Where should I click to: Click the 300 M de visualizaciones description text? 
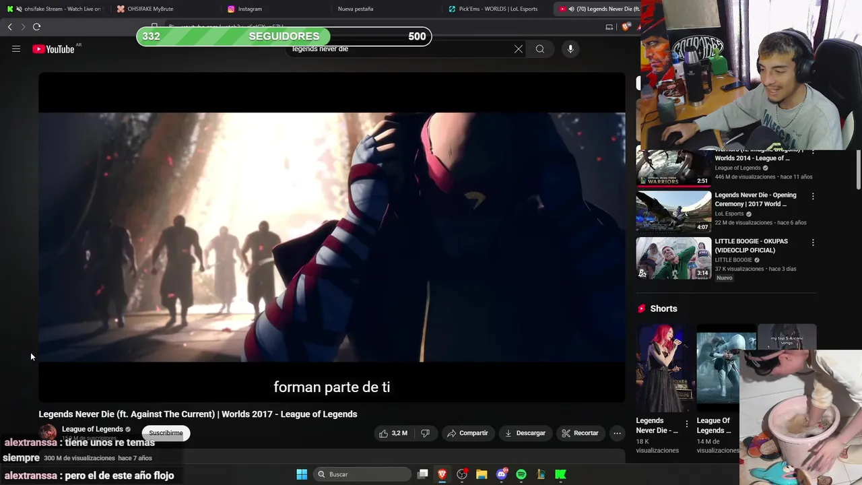click(79, 458)
